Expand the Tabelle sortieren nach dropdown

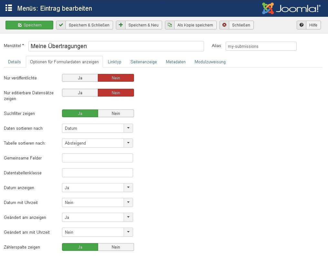point(97,143)
